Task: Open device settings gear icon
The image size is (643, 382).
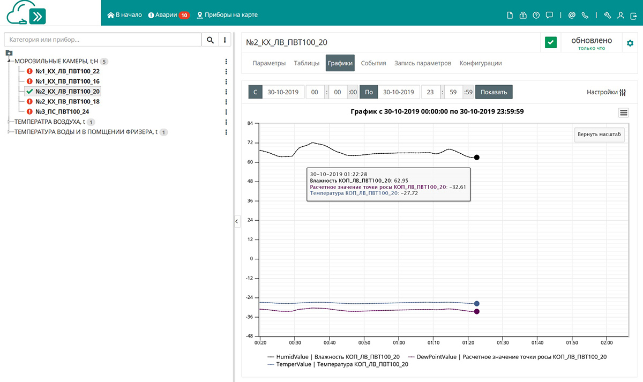Action: (x=630, y=43)
